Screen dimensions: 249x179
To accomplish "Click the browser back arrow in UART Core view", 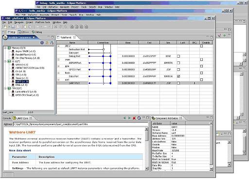I will pos(124,118).
